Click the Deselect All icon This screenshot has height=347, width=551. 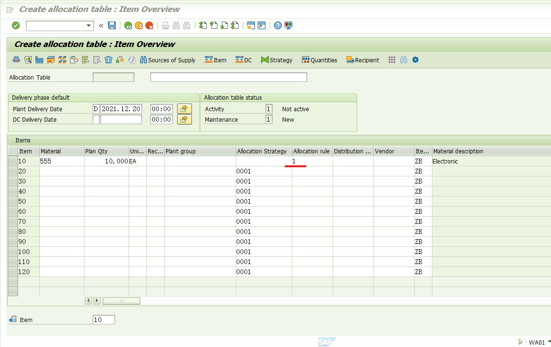[97, 59]
